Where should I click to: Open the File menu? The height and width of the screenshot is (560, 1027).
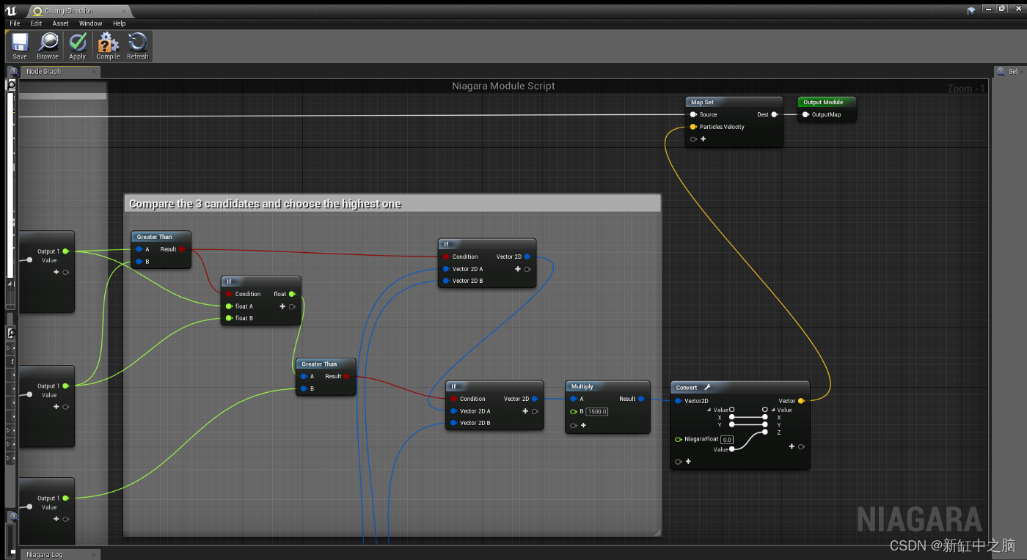click(x=15, y=23)
